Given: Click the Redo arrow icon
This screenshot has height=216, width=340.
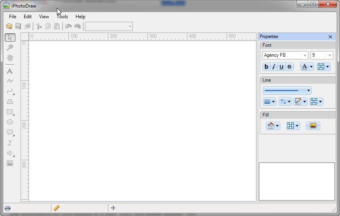Looking at the screenshot, I should (x=77, y=26).
